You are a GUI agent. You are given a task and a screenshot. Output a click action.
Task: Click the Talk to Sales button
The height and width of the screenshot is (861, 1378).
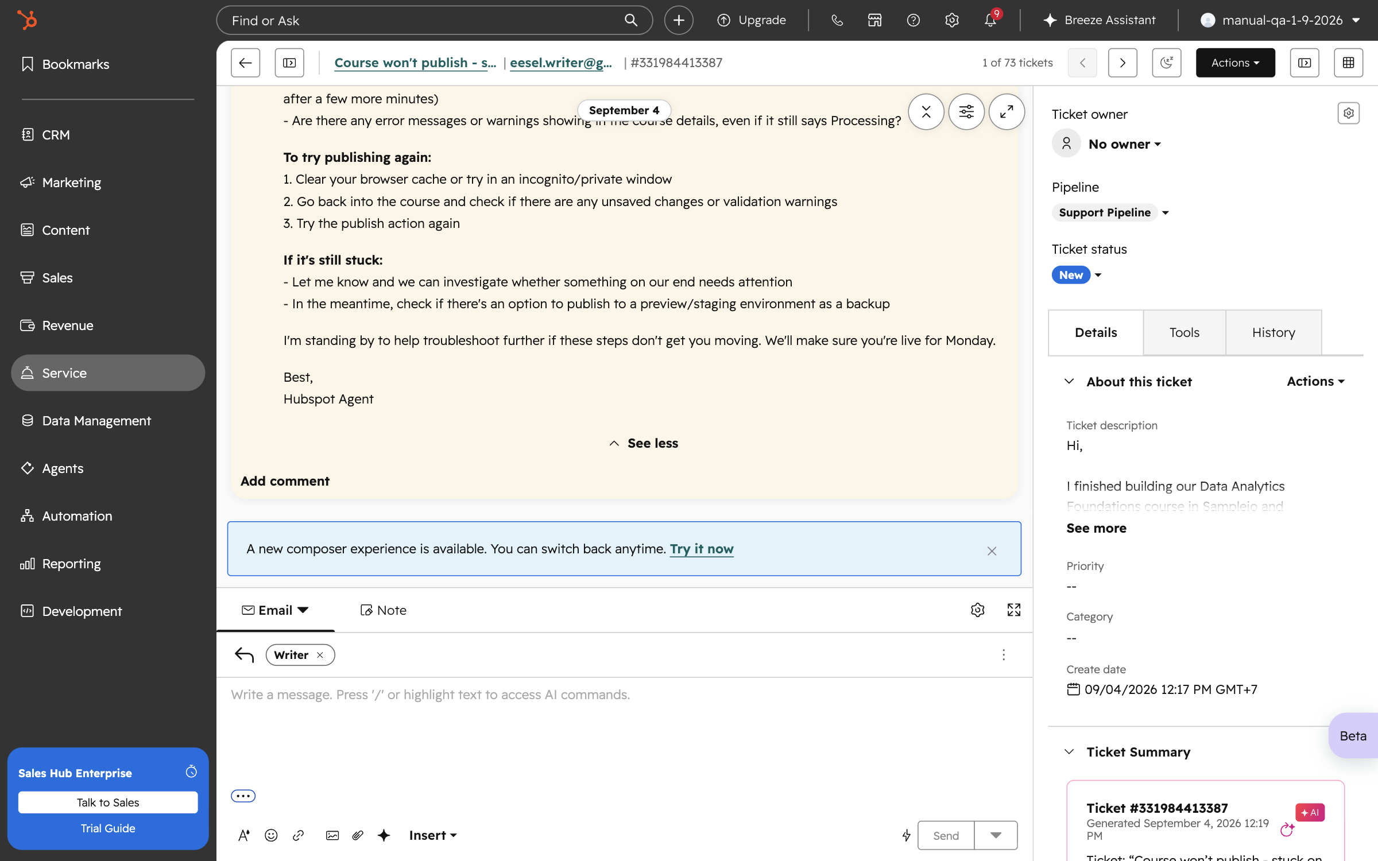[108, 802]
